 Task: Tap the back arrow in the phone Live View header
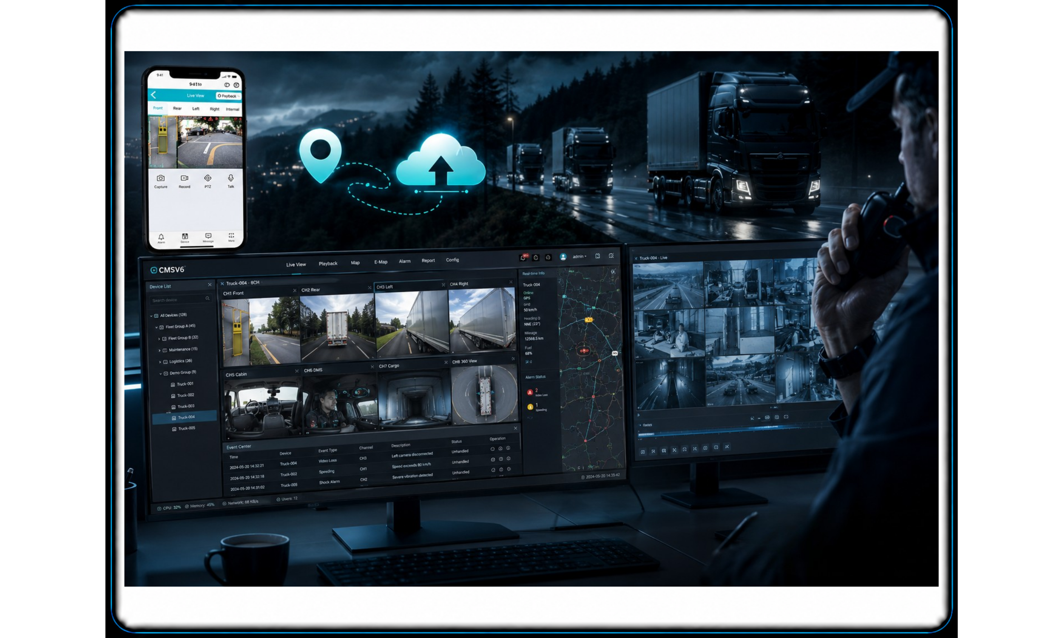pos(153,94)
